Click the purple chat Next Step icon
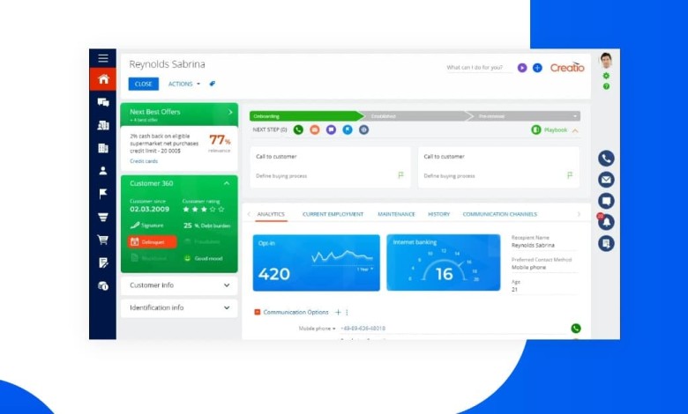 [331, 129]
